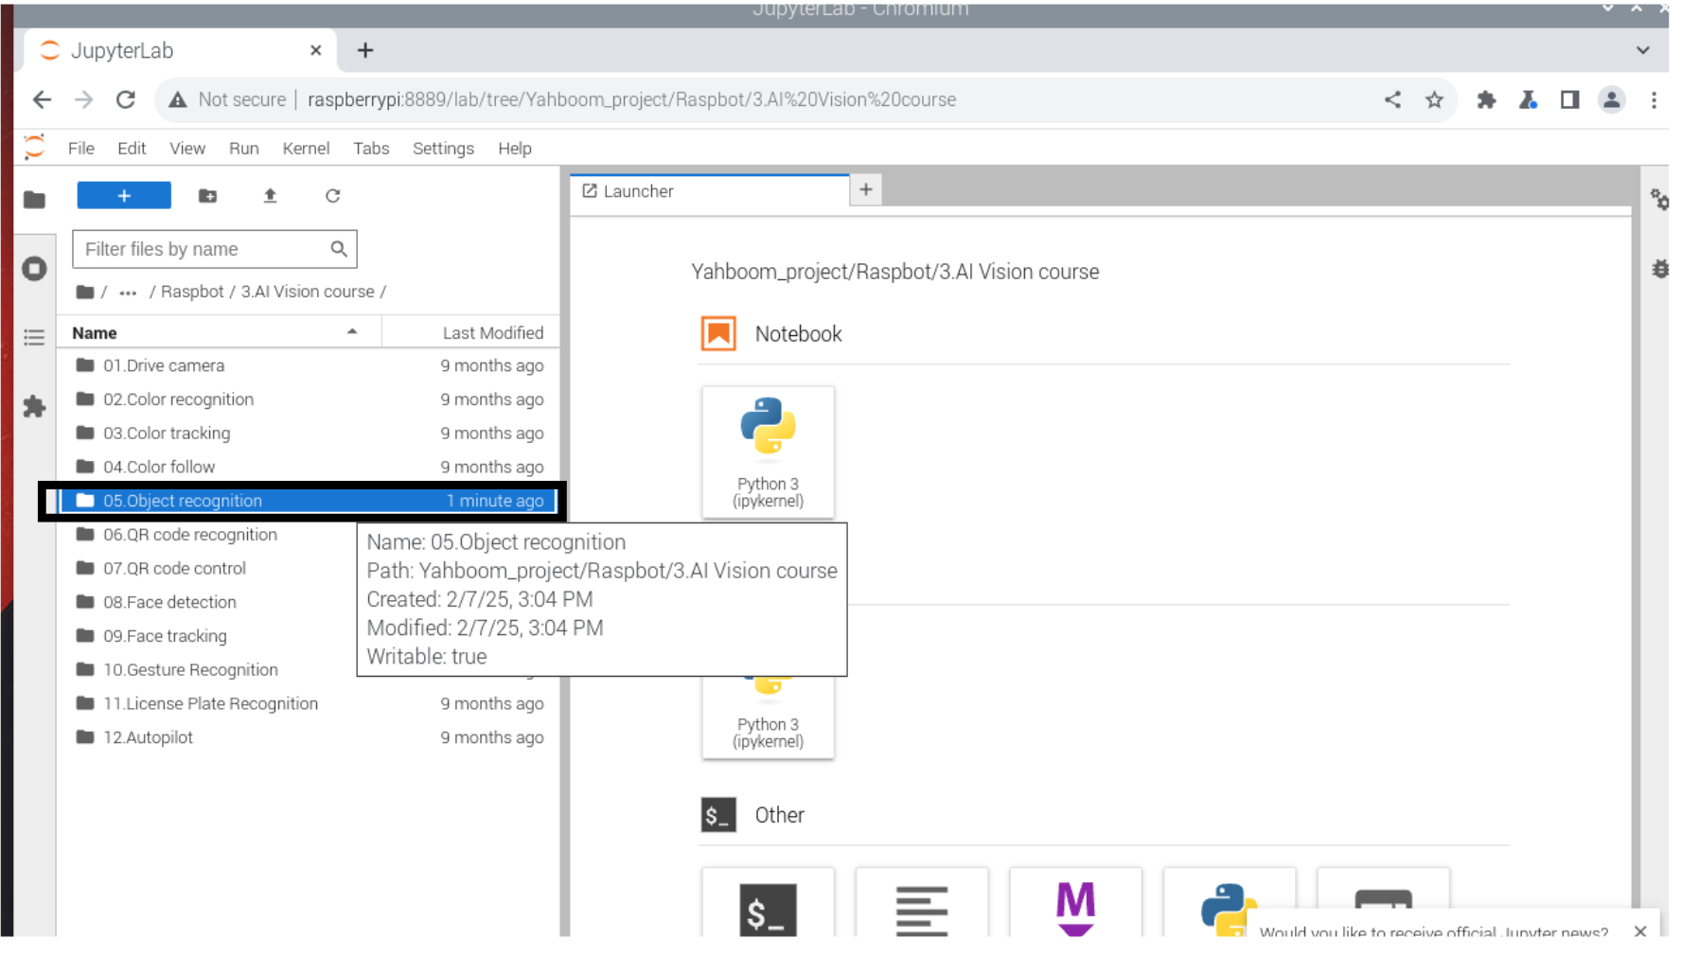Expand the collapsed breadcrumb ellipsis
The width and height of the screenshot is (1682, 973).
point(128,292)
